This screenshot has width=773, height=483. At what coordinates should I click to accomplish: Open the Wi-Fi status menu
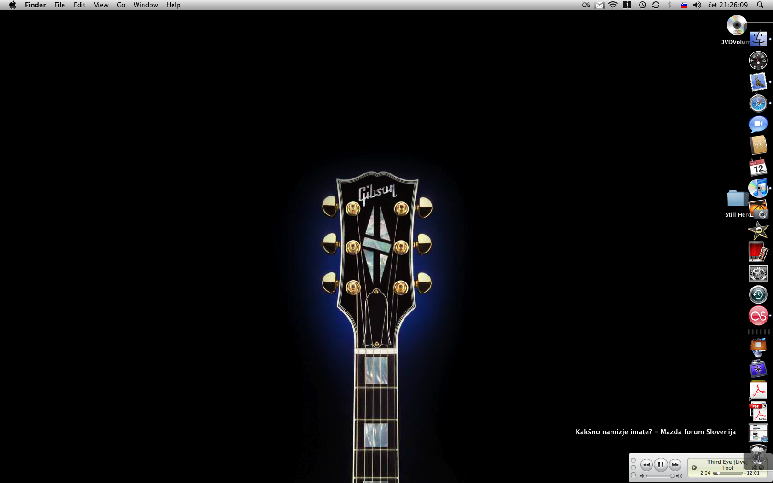pyautogui.click(x=613, y=5)
